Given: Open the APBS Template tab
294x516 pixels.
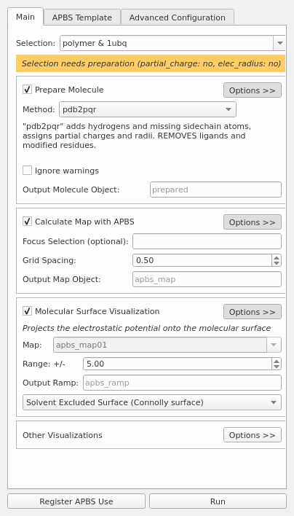Looking at the screenshot, I should [x=82, y=17].
